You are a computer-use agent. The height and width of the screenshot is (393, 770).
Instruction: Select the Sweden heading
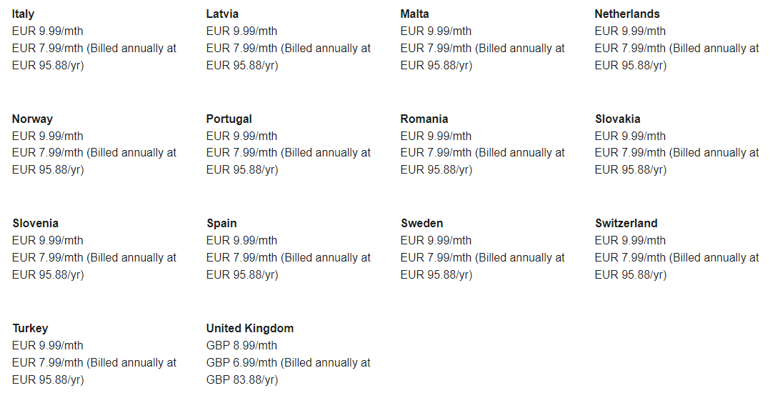[x=421, y=224]
